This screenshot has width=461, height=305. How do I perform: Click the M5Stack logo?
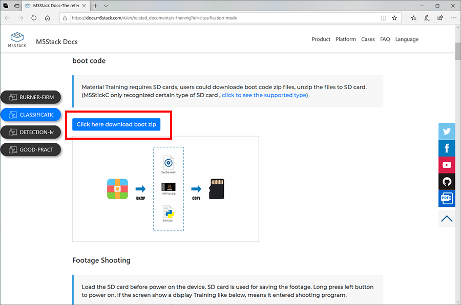17,40
